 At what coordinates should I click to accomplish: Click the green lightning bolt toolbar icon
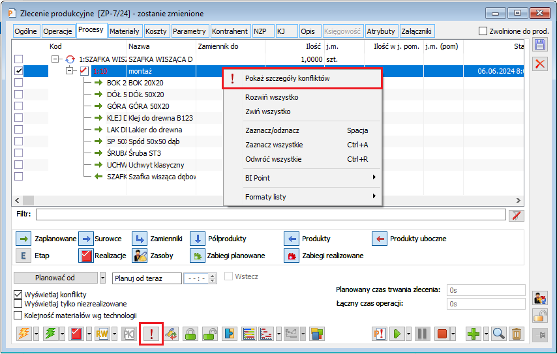51,334
